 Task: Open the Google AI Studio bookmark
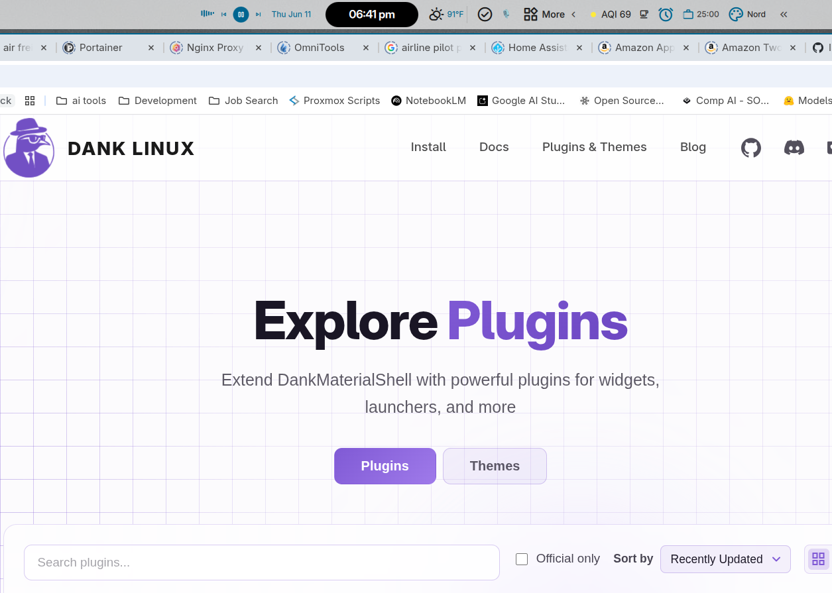pos(521,101)
